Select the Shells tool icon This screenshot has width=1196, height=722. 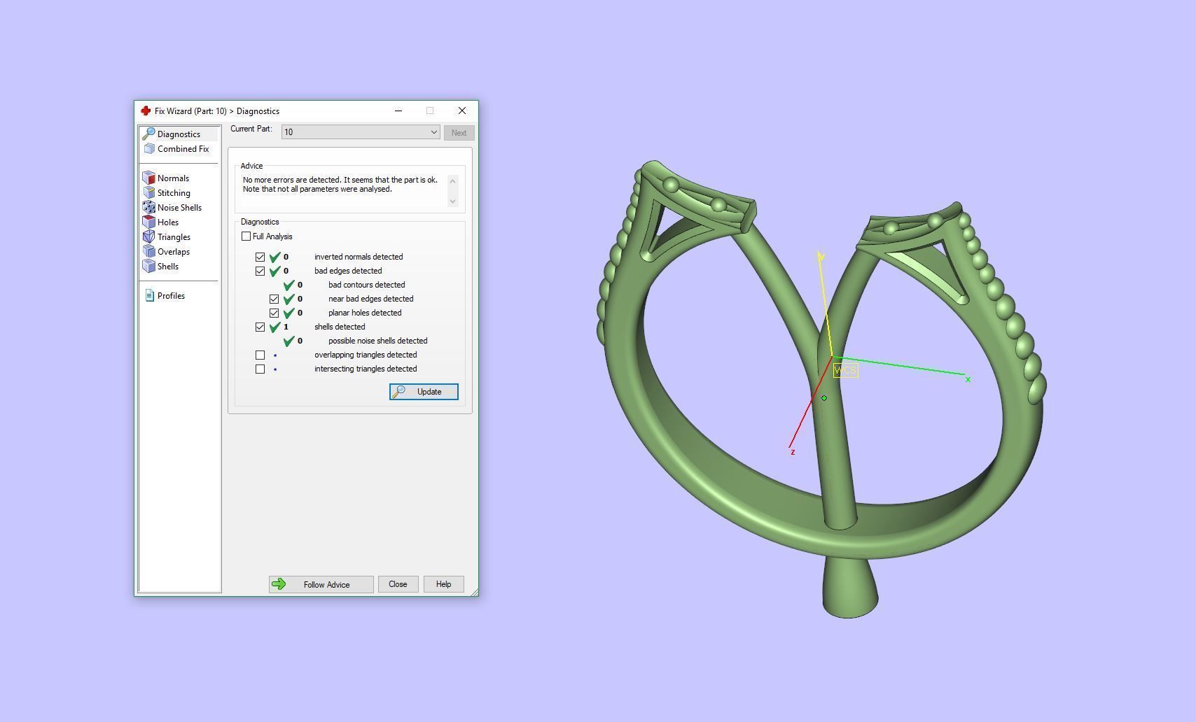pyautogui.click(x=149, y=267)
